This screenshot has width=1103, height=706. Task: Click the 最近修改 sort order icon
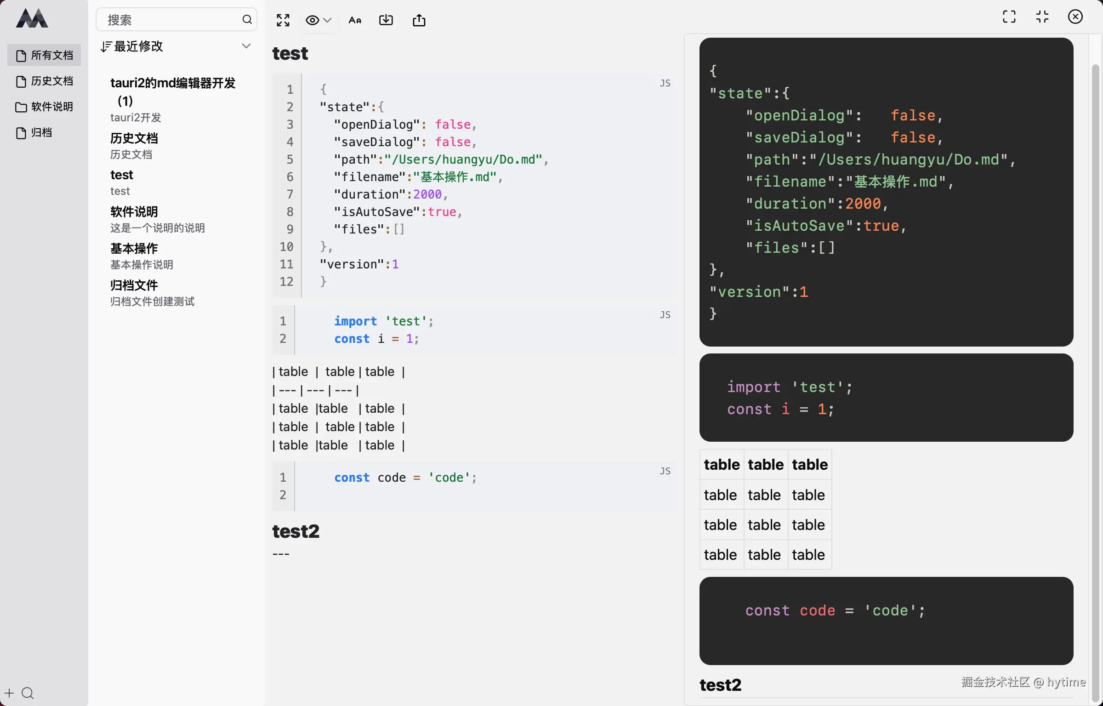tap(106, 46)
